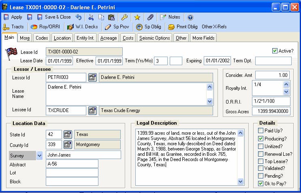Viewport: 301px width, 193px height.
Task: Switch to the Seismic Options tab
Action: coord(154,38)
